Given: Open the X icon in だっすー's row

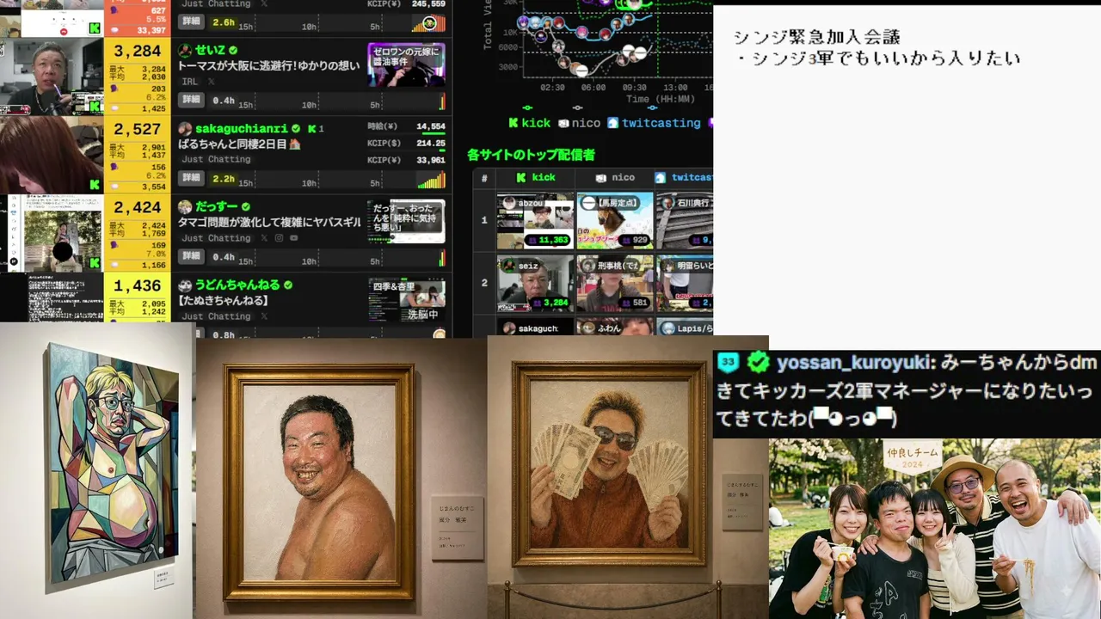Looking at the screenshot, I should point(264,238).
